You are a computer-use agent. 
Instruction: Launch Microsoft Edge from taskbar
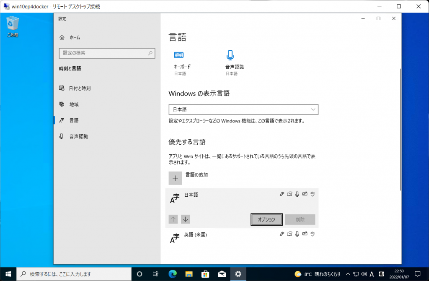click(x=172, y=274)
